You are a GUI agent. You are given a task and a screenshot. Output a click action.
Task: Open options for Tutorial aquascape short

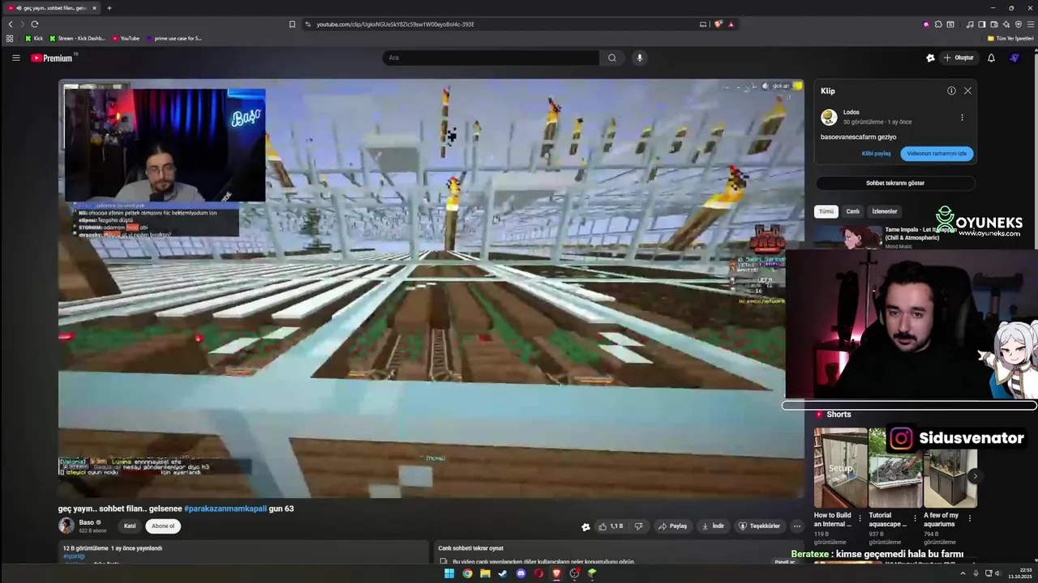point(915,518)
